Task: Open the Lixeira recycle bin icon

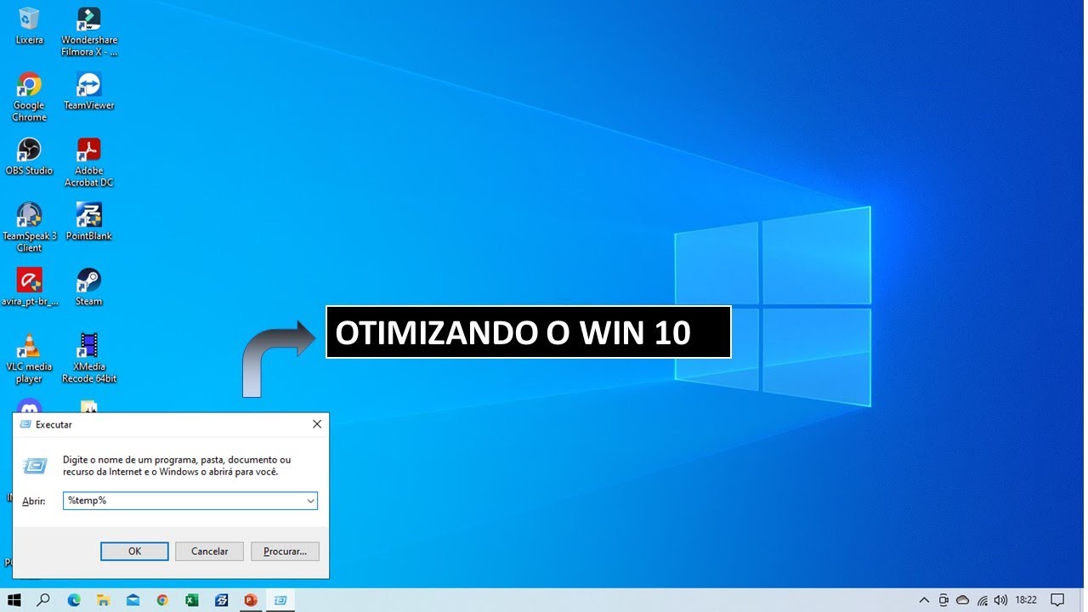Action: point(29,25)
